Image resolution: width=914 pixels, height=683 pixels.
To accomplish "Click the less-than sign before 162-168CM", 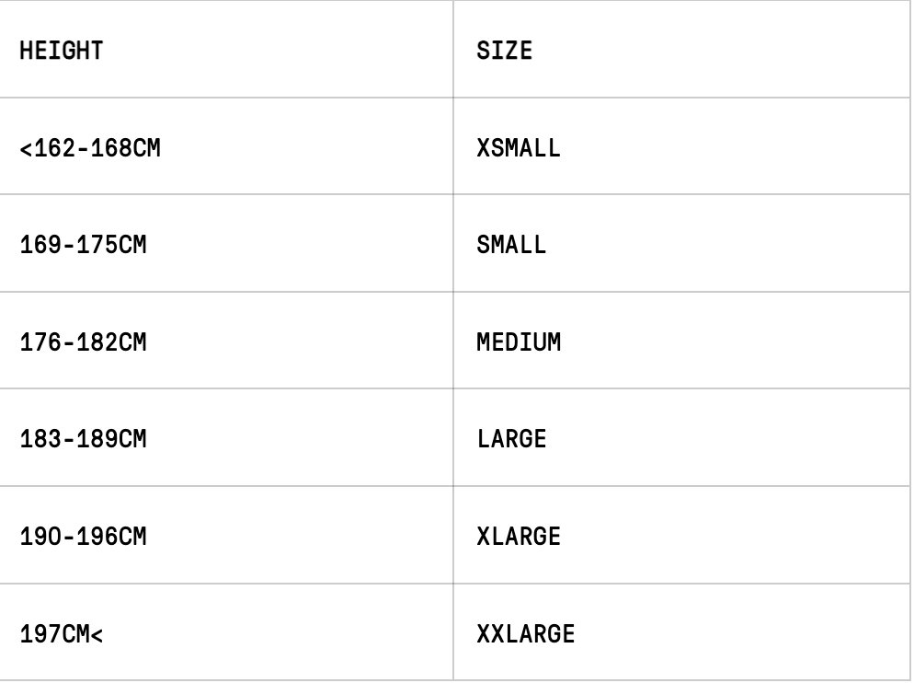I will (x=26, y=148).
